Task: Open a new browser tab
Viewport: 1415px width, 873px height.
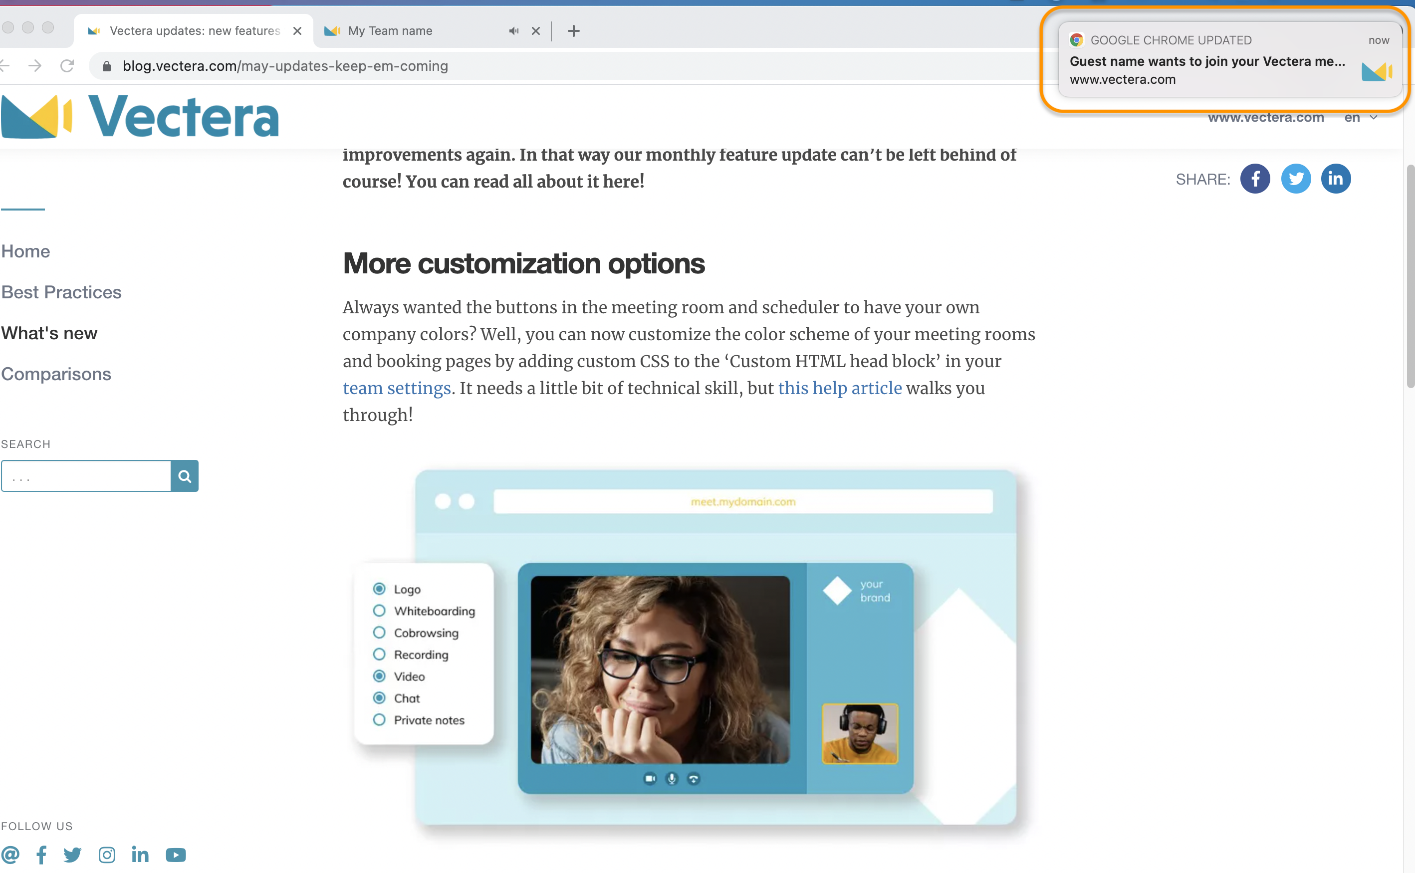Action: click(x=573, y=30)
